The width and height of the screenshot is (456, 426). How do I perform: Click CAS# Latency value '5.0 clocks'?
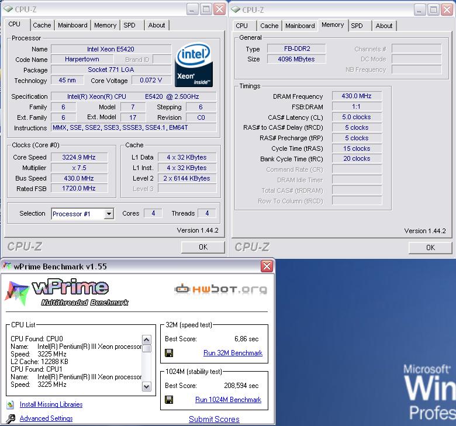357,117
